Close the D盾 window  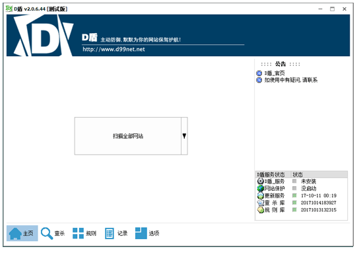[344, 9]
